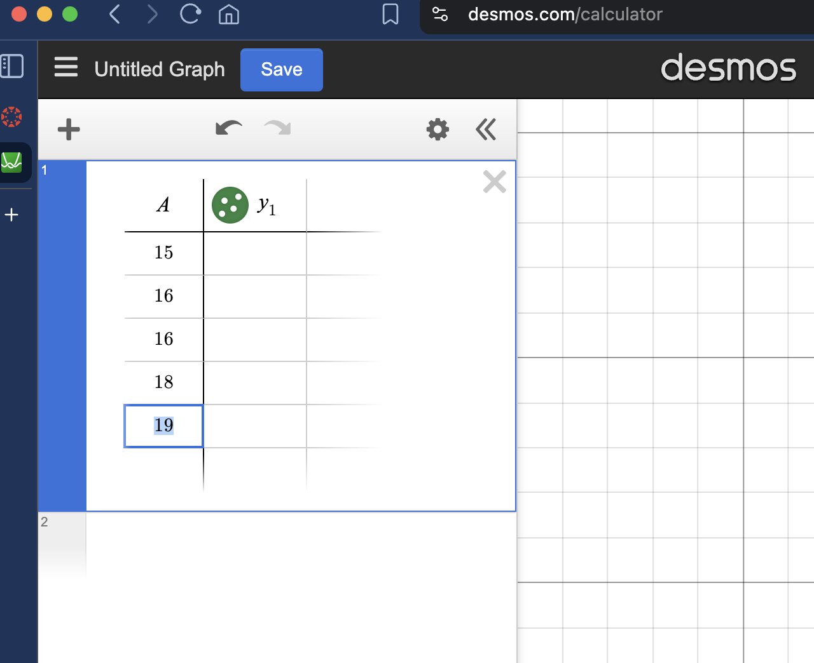Open the main menu via hamburger icon
This screenshot has width=814, height=663.
pos(66,69)
